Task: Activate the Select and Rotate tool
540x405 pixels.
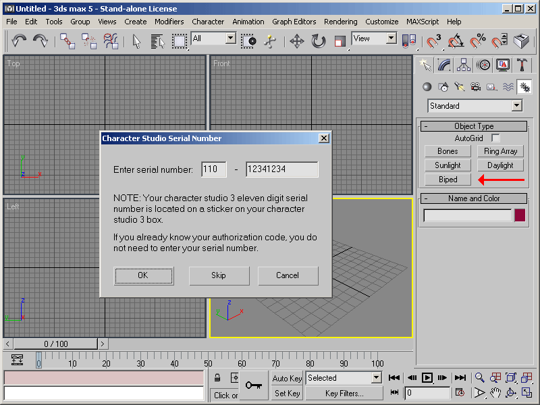Action: pyautogui.click(x=319, y=41)
